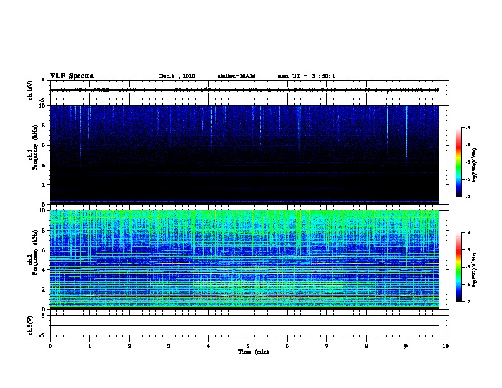Screen dimensions: 502x388
Task: Click the ch.2 colorbar log(PSD) unit label
Action: point(475,269)
